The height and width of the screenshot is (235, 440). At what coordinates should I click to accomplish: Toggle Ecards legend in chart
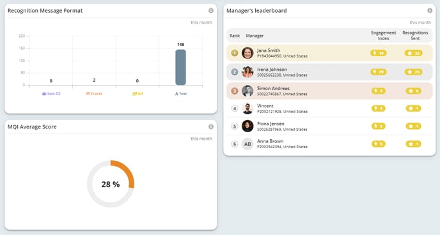pyautogui.click(x=94, y=94)
